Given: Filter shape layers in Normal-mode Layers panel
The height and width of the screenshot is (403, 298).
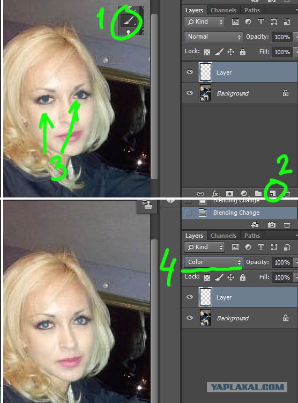Looking at the screenshot, I should click(x=274, y=22).
